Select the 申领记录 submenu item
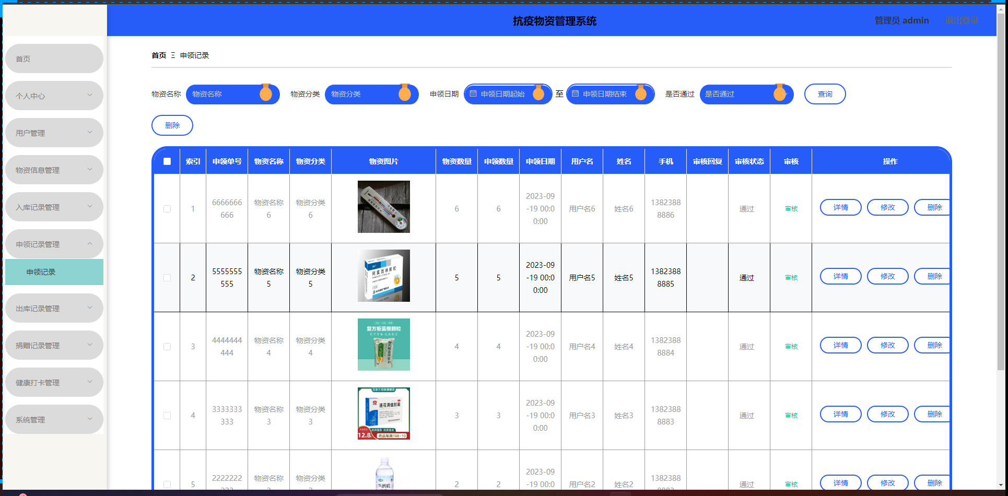This screenshot has width=1008, height=496. click(x=54, y=272)
